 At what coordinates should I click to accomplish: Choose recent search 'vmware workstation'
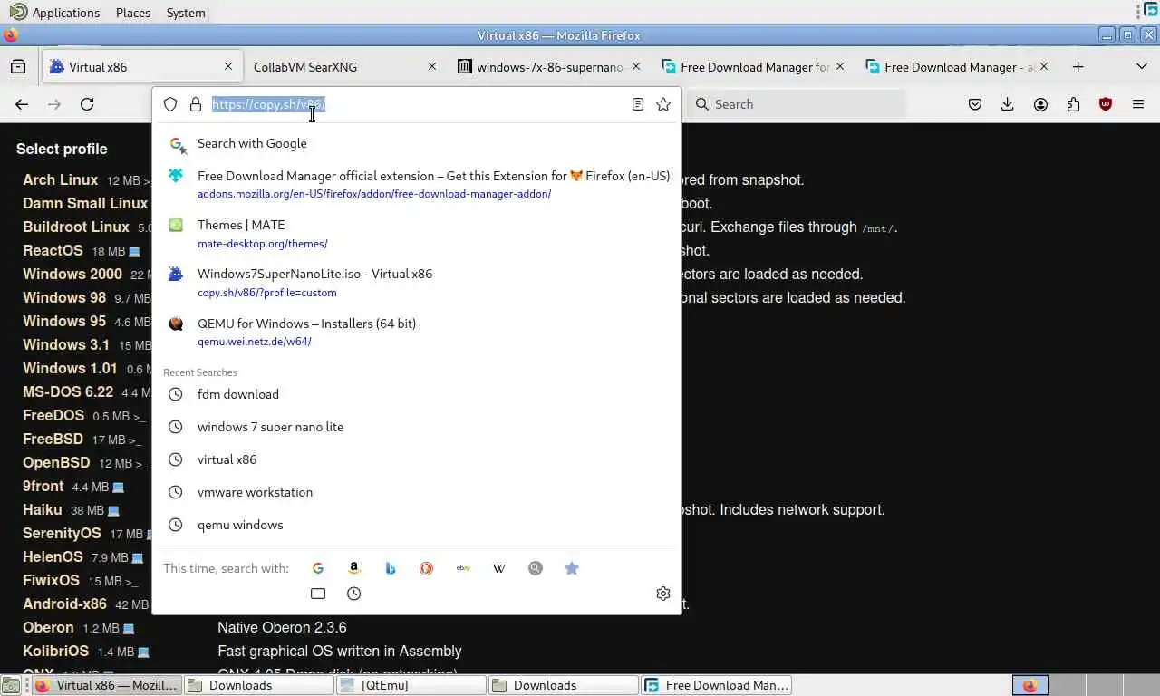click(x=417, y=492)
